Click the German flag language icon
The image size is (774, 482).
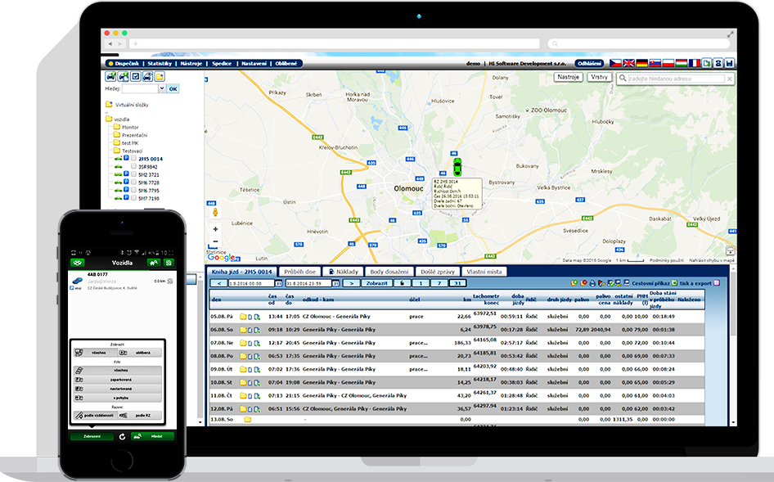(x=642, y=63)
